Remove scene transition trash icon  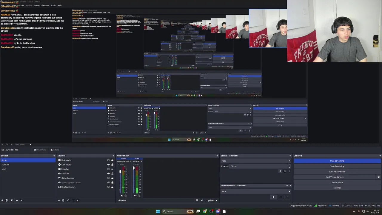[x=285, y=171]
